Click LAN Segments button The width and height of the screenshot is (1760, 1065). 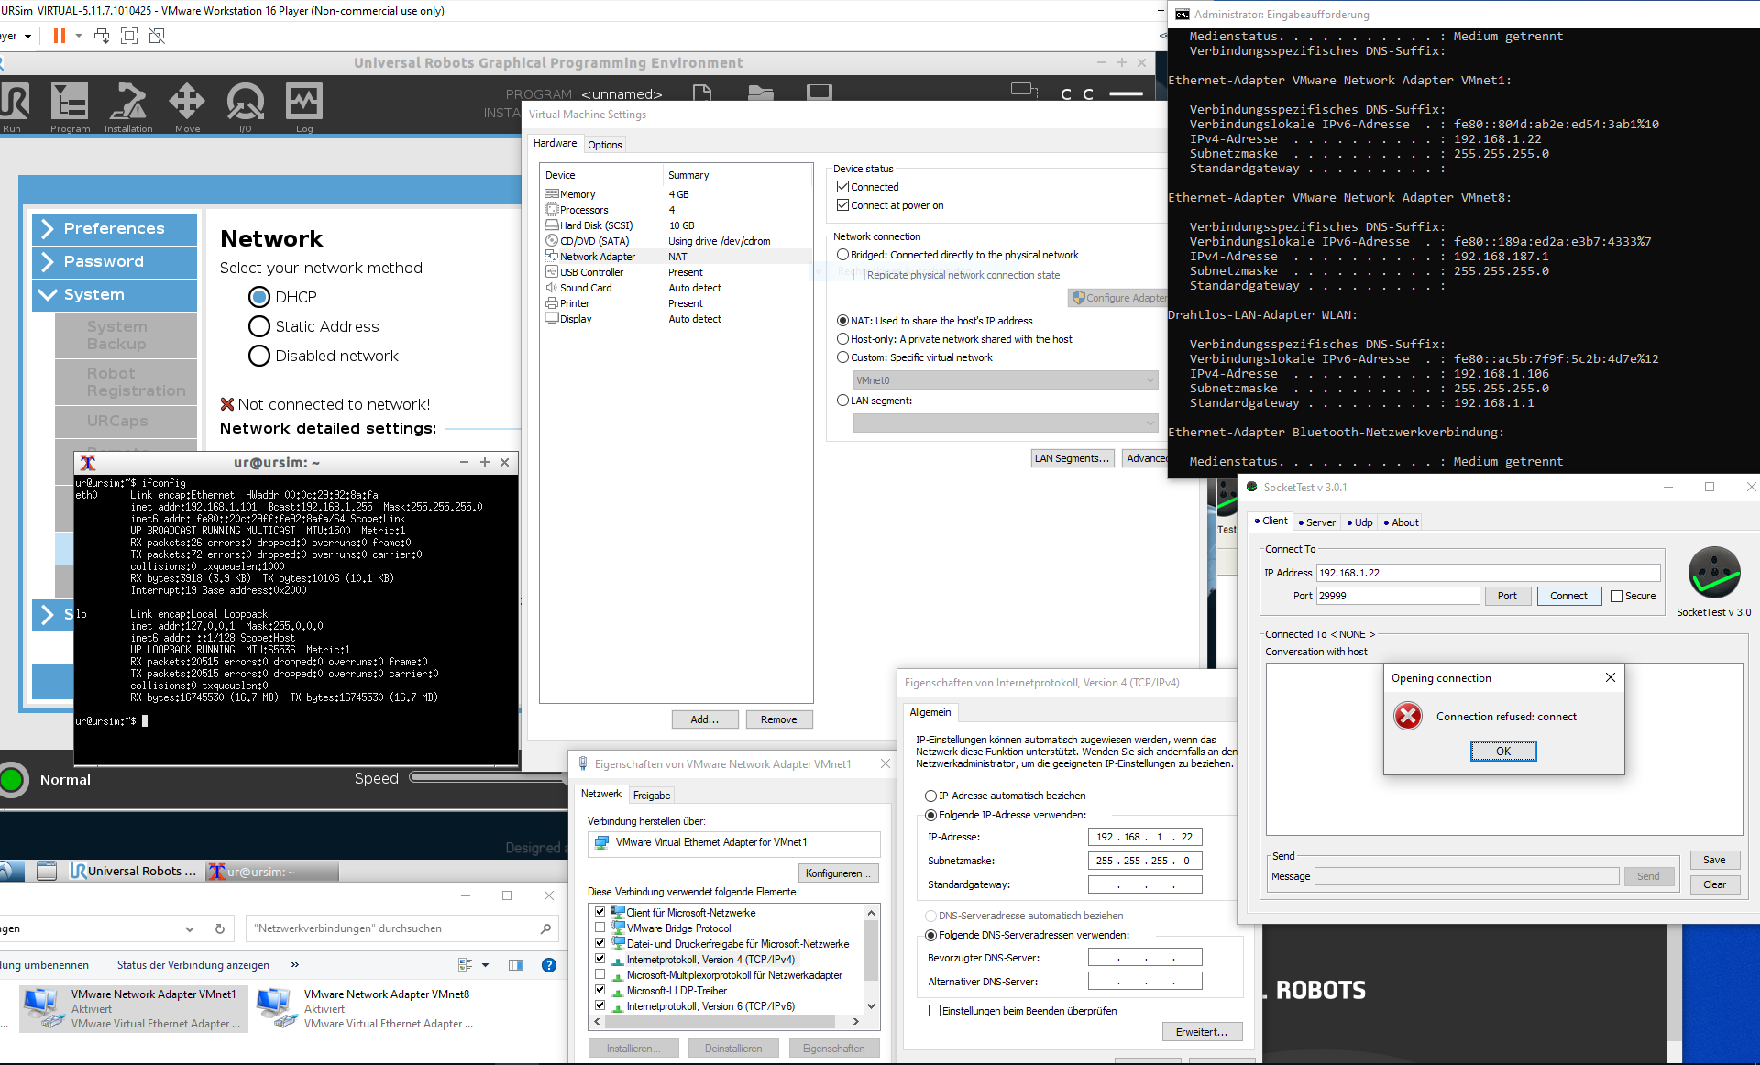click(1072, 458)
